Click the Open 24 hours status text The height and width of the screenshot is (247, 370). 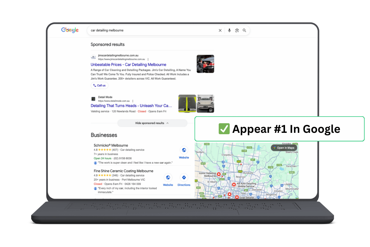[103, 158]
